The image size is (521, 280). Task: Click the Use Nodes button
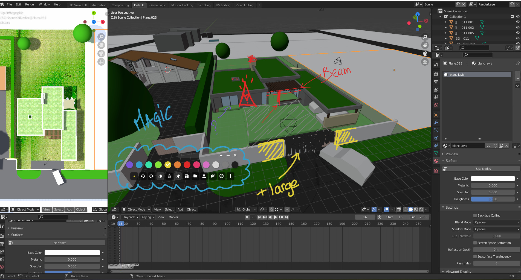point(483,169)
